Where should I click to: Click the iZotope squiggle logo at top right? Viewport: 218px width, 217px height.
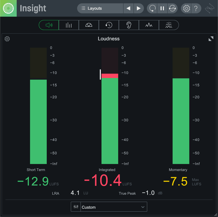tap(210, 8)
